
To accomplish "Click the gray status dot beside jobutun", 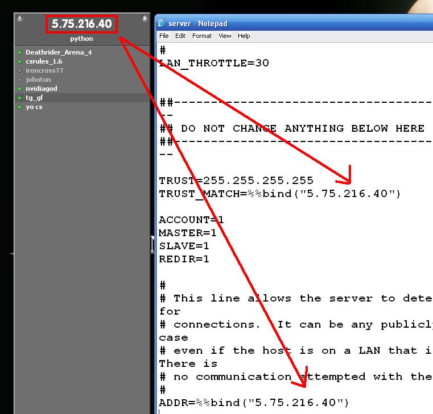I will click(19, 80).
